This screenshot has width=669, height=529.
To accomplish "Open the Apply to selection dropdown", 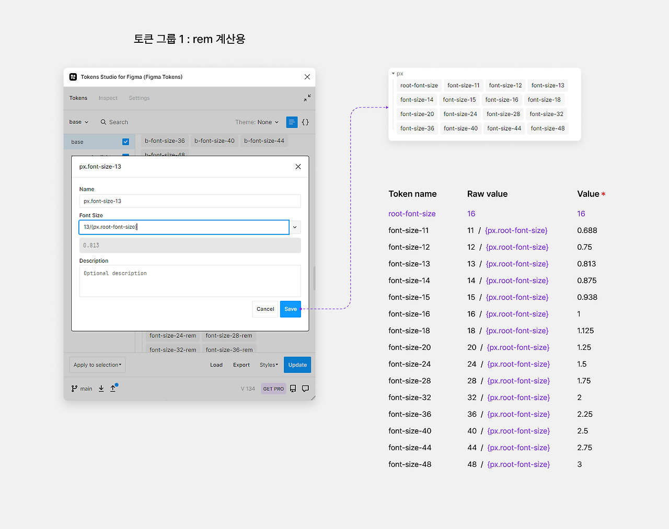I will tap(98, 365).
